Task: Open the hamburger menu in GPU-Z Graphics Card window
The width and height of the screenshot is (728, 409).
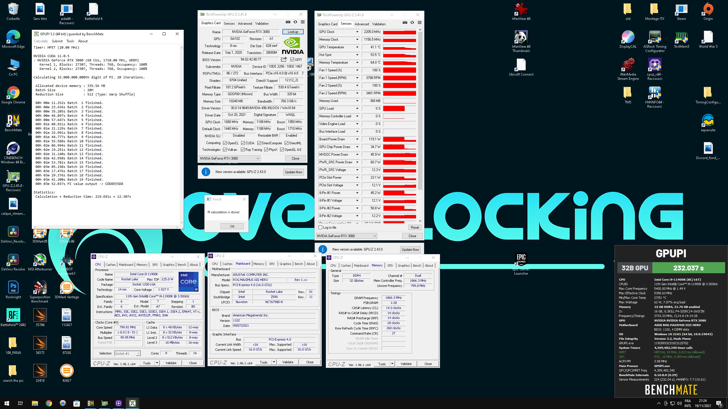Action: pyautogui.click(x=303, y=22)
